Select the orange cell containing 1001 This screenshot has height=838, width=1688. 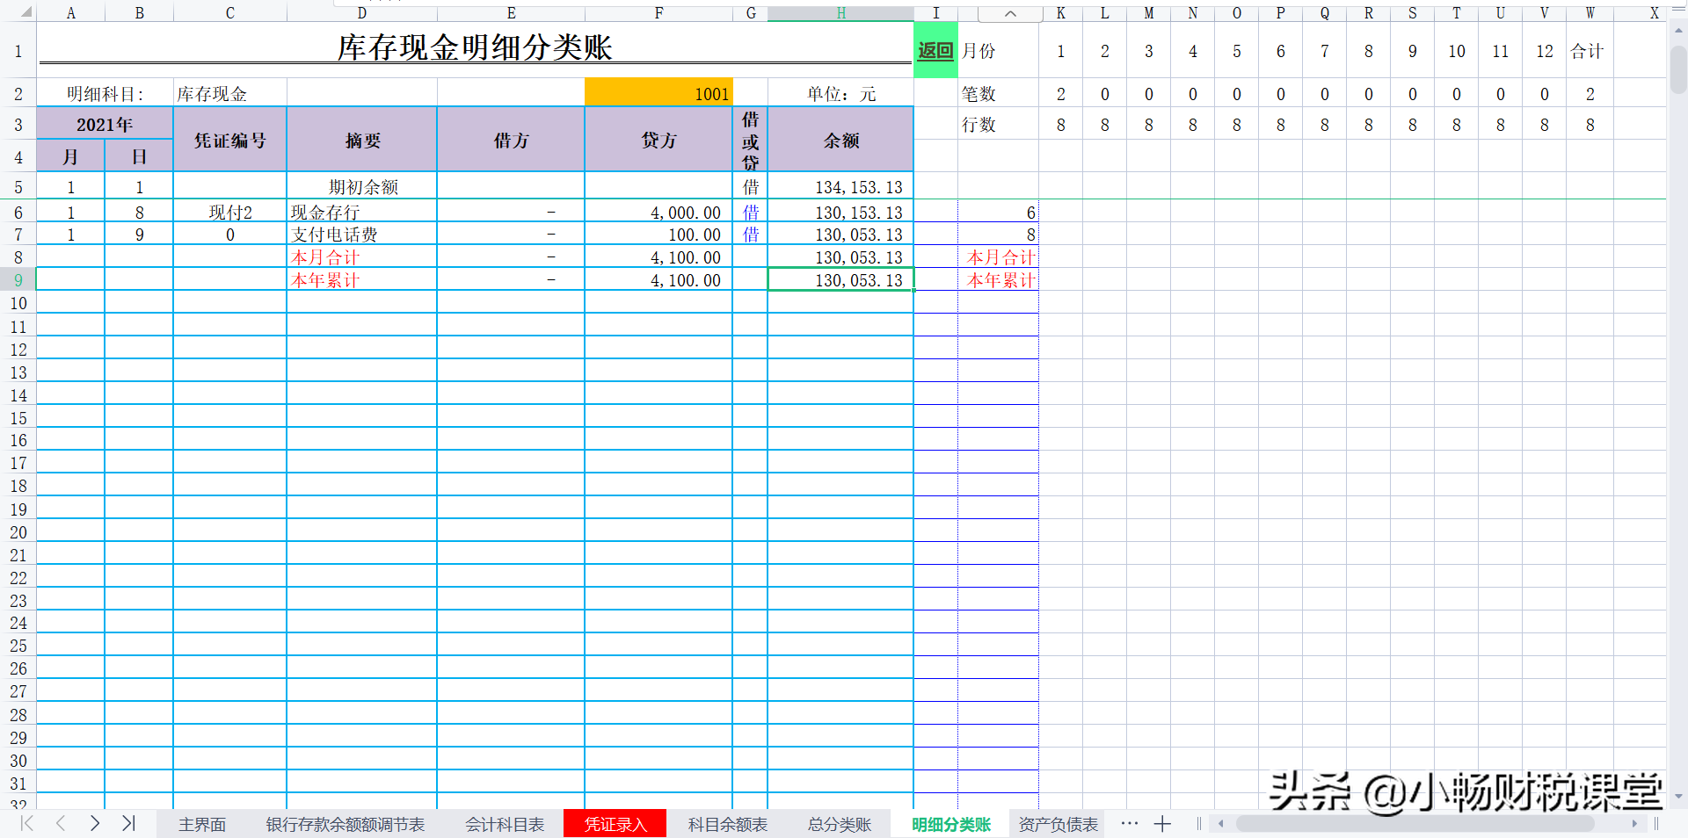point(658,92)
